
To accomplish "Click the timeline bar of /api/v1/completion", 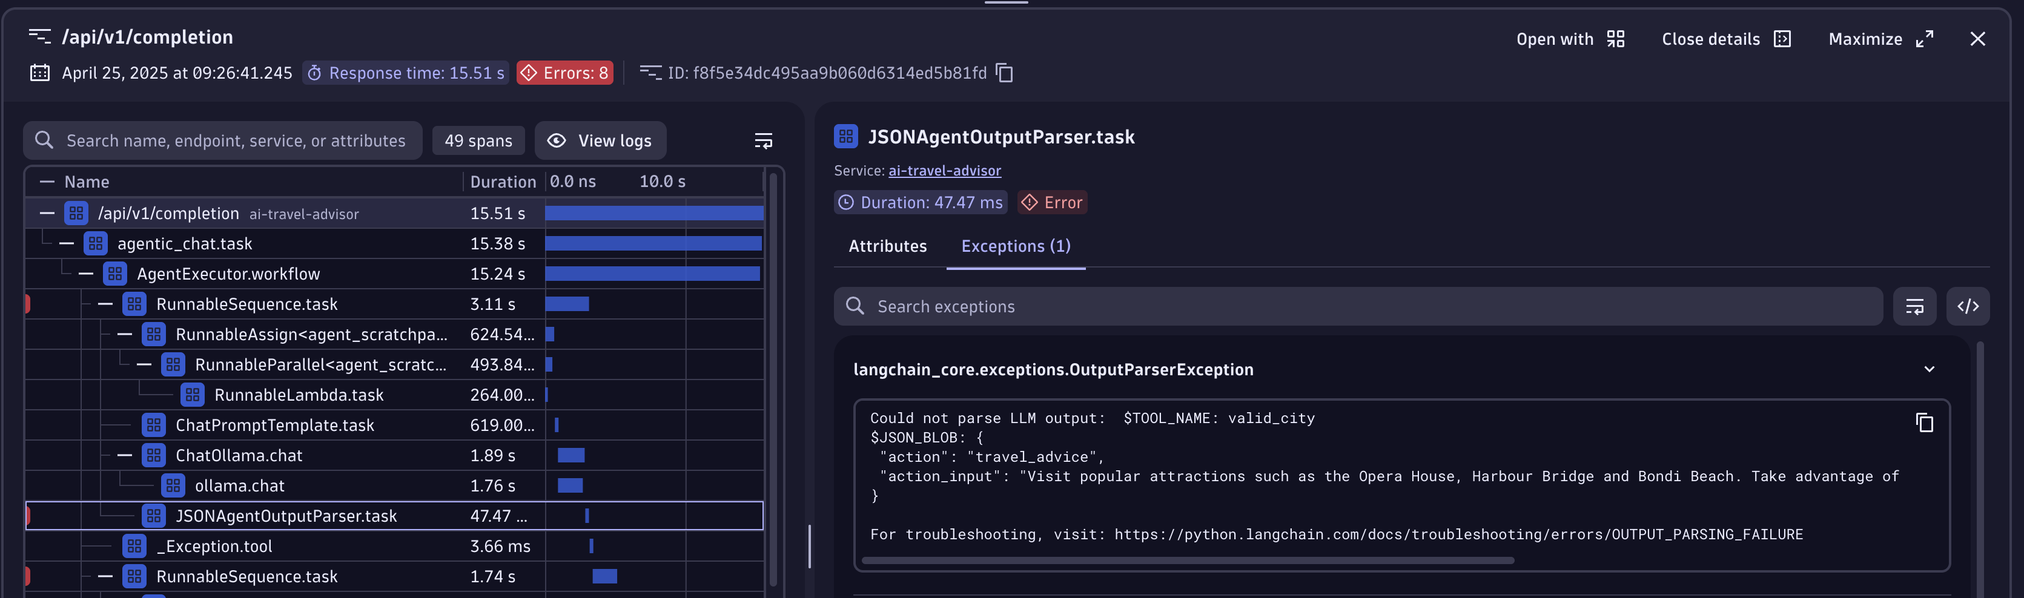I will click(x=653, y=214).
